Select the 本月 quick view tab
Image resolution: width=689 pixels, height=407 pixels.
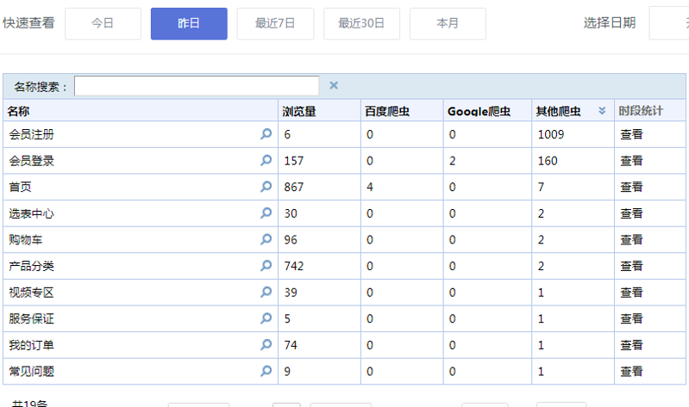tap(448, 24)
